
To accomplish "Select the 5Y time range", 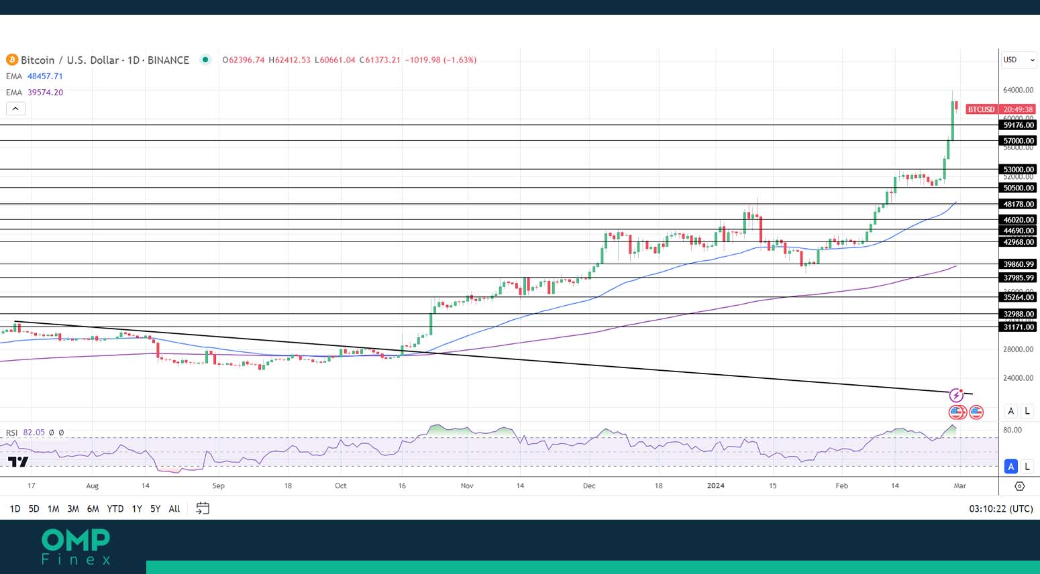I will (155, 509).
